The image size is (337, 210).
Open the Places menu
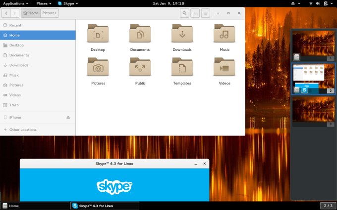click(44, 3)
